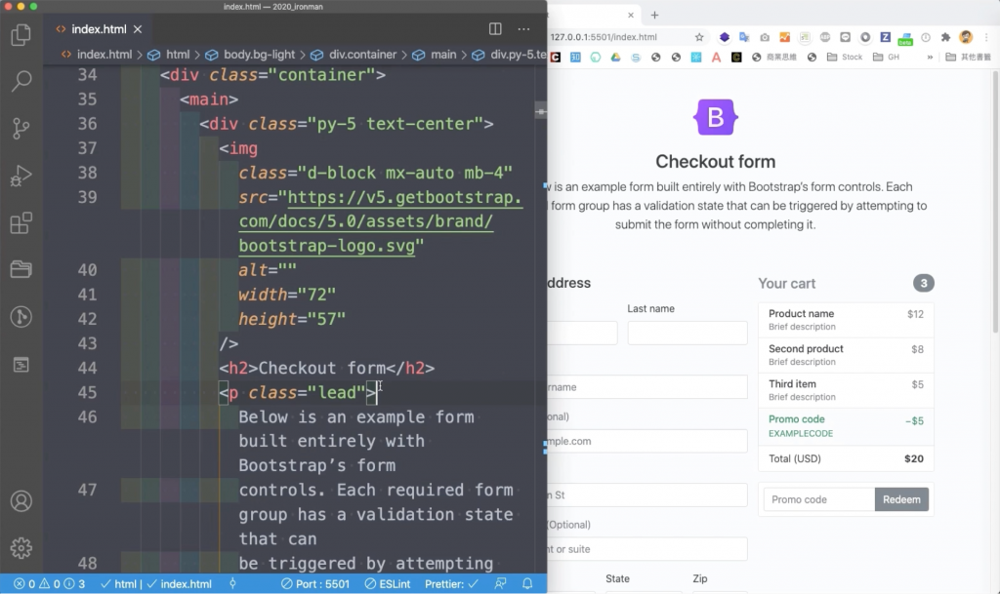Close the index.html editor tab
The image size is (1000, 594).
pos(138,29)
